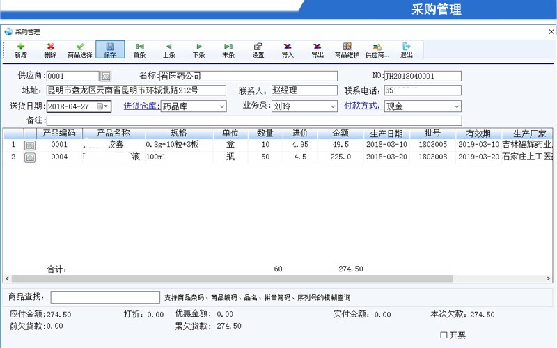This screenshot has width=557, height=348.
Task: Click the 付款方式 link label
Action: [x=362, y=106]
